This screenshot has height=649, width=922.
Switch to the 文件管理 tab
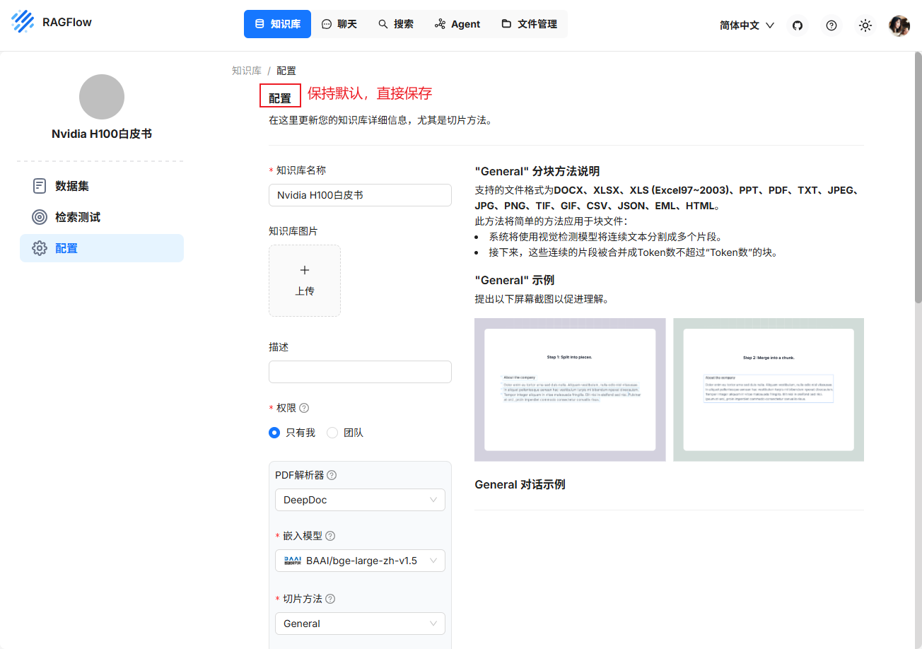pyautogui.click(x=529, y=24)
